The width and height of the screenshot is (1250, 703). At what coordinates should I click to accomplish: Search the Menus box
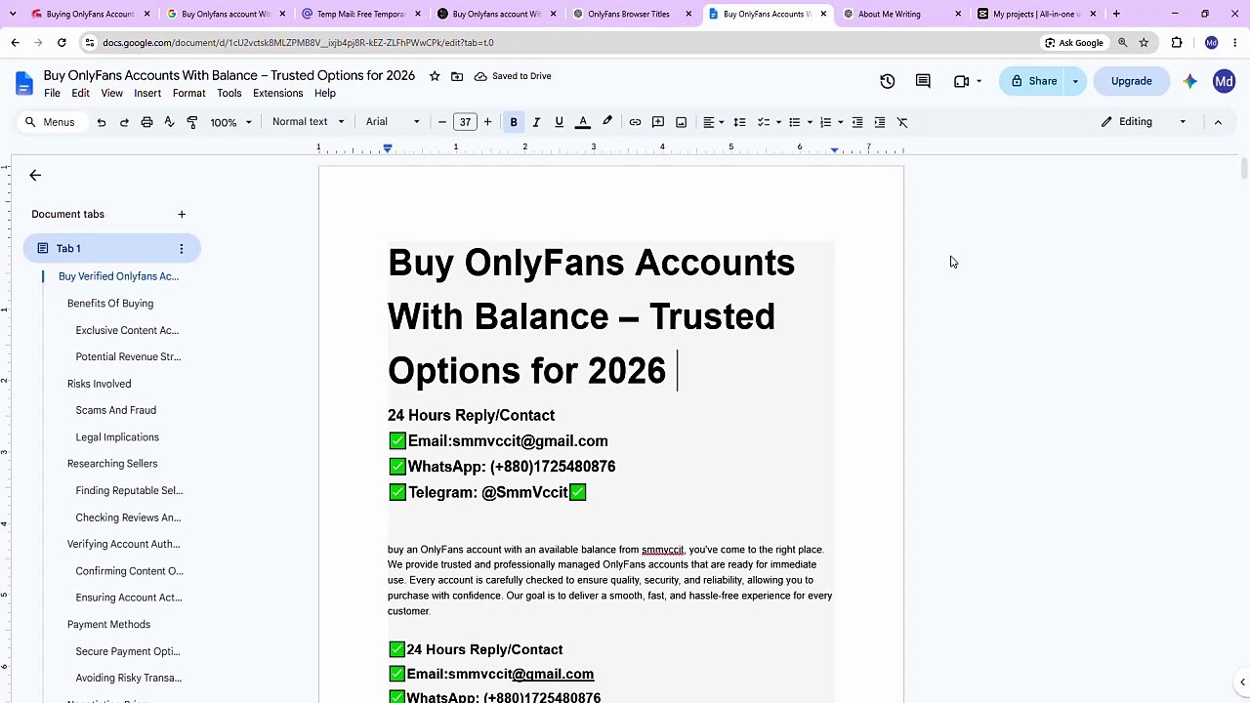(x=51, y=122)
